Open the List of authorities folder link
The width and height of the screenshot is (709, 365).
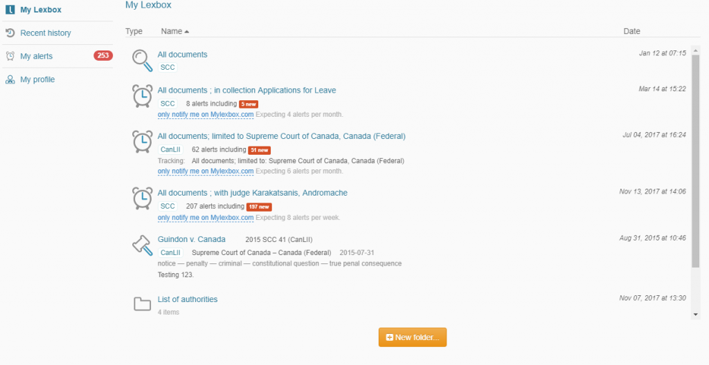(x=188, y=299)
